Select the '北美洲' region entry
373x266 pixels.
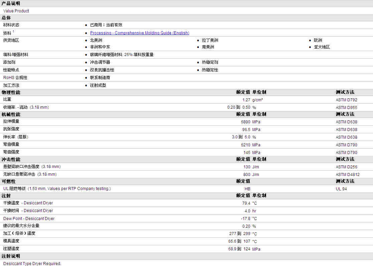(96, 40)
